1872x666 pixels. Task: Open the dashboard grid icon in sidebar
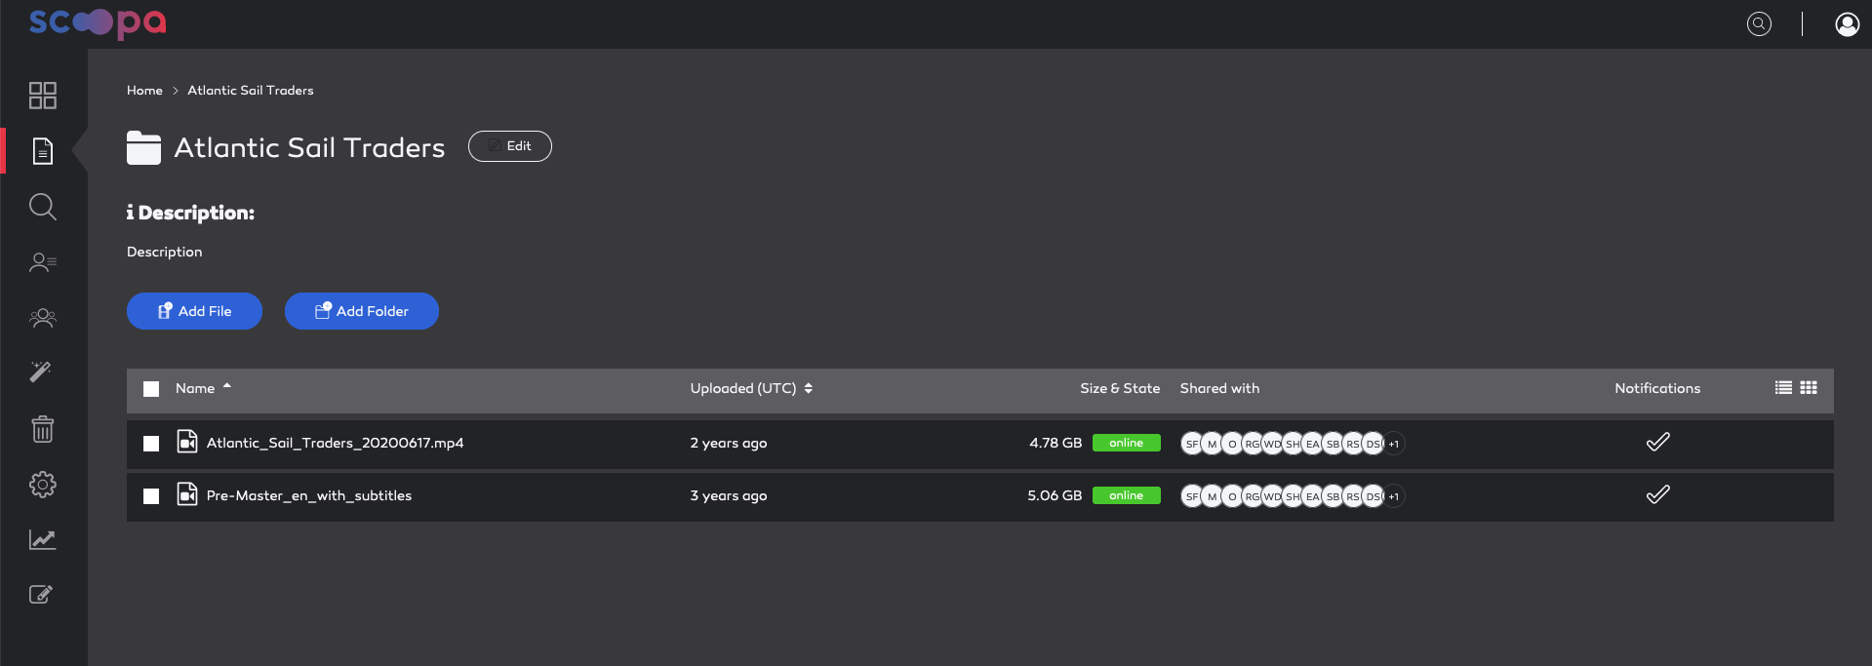43,96
